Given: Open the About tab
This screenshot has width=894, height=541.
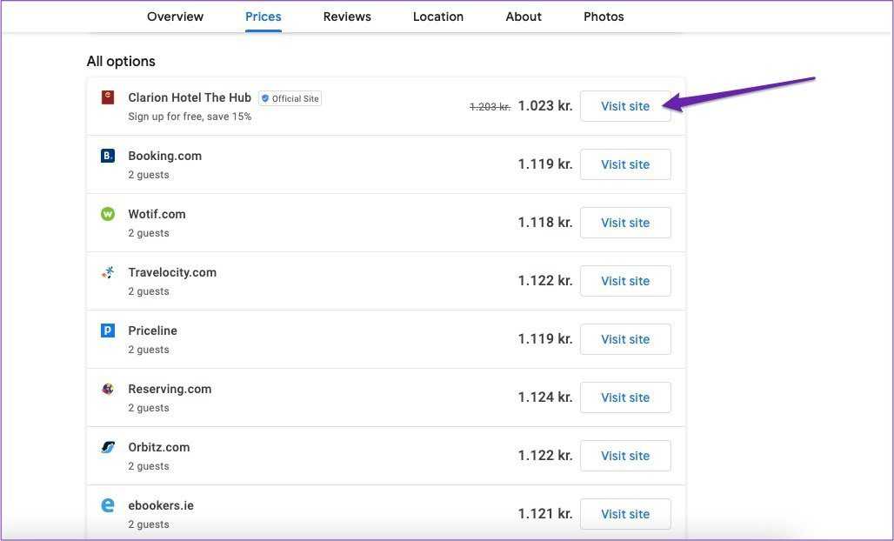Looking at the screenshot, I should 524,17.
